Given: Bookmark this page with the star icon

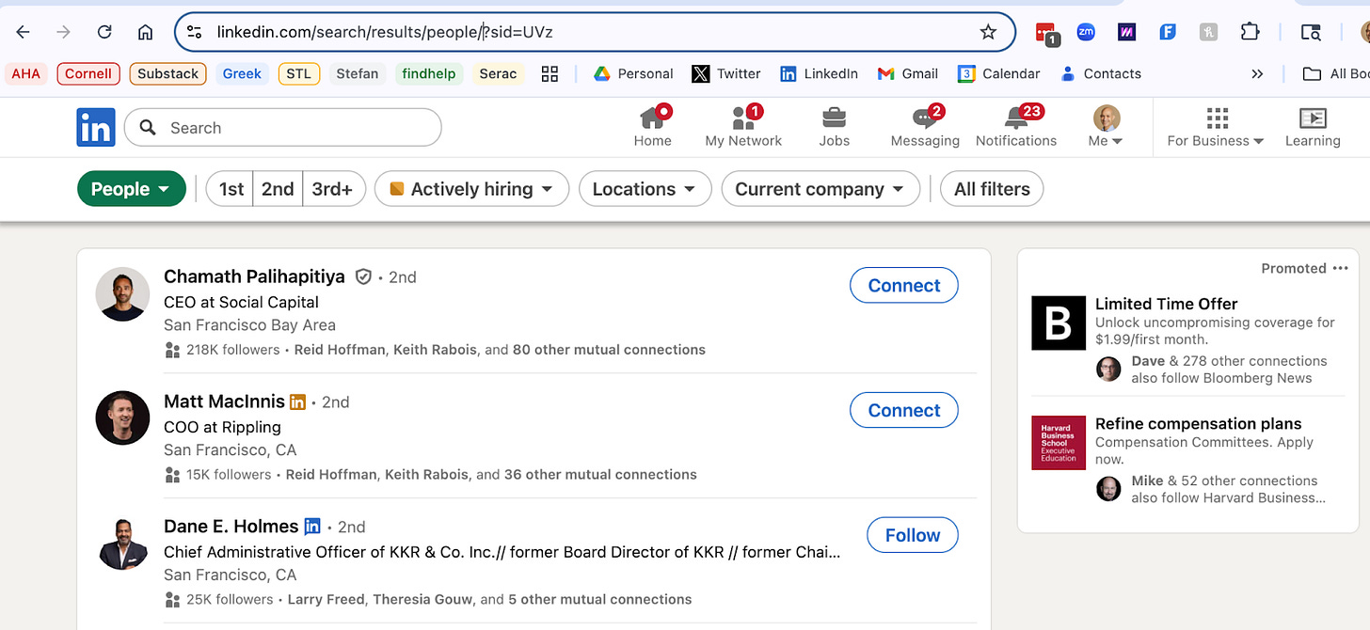Looking at the screenshot, I should (x=988, y=32).
